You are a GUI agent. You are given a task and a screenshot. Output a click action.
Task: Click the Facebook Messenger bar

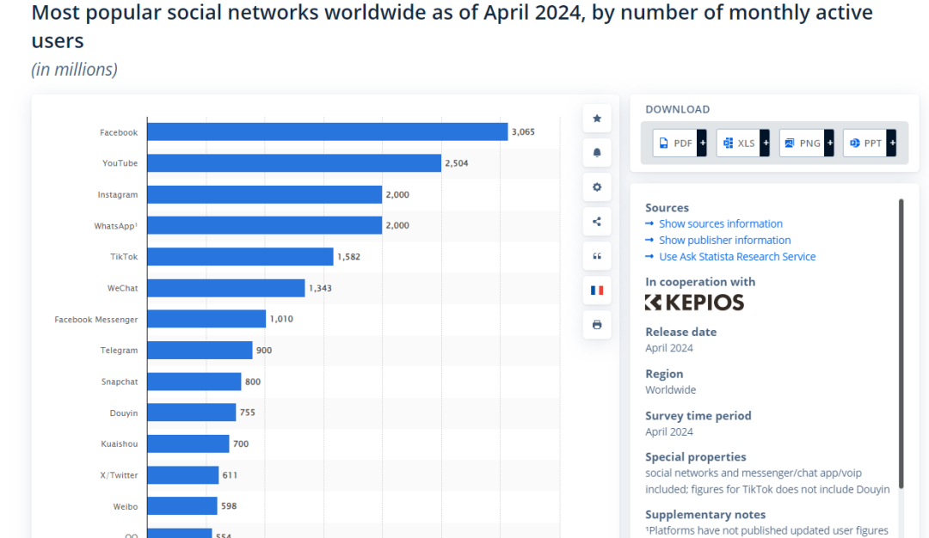point(206,319)
